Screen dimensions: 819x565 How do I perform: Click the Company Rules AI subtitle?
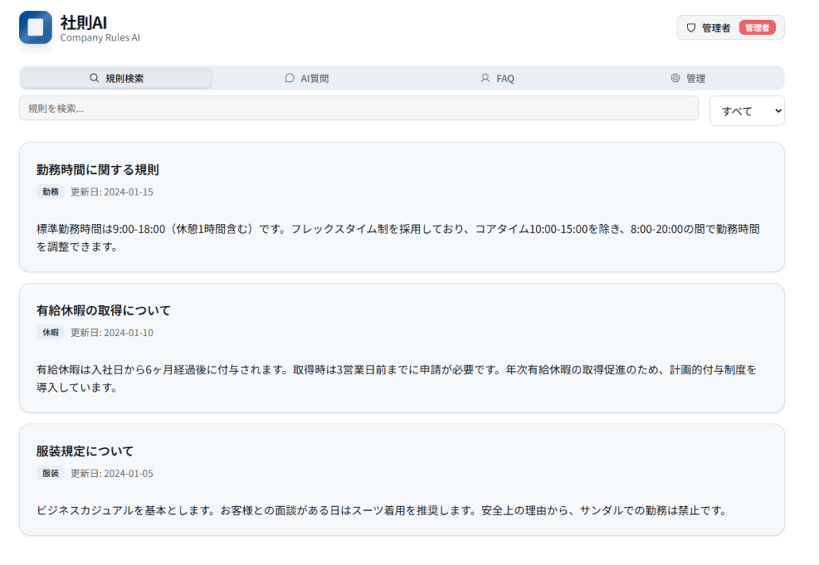click(100, 37)
